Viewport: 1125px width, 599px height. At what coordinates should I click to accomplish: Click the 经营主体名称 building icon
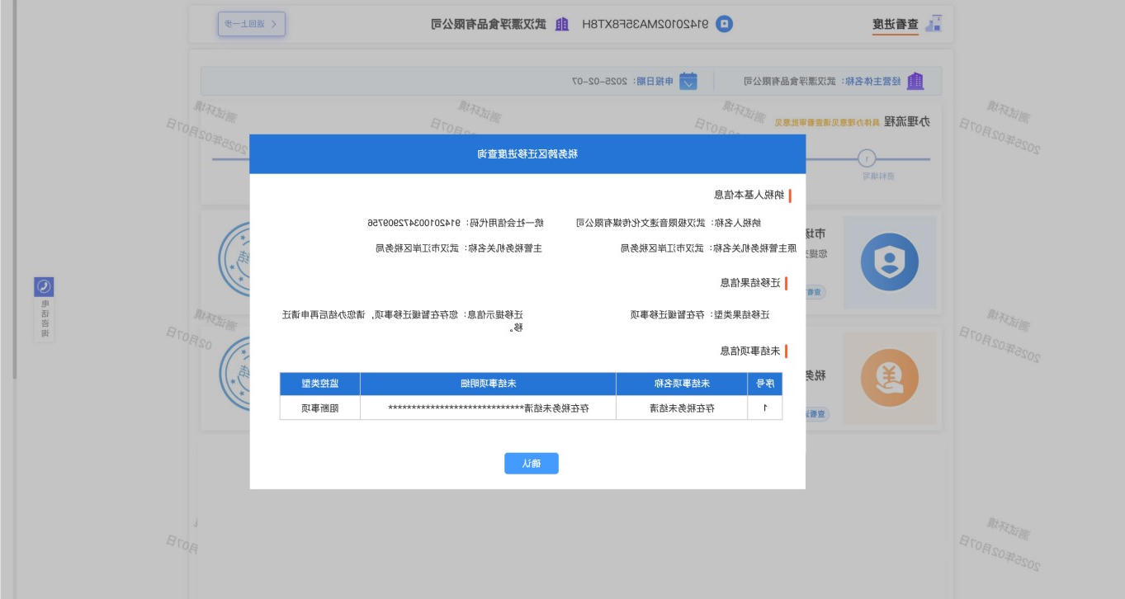click(915, 81)
